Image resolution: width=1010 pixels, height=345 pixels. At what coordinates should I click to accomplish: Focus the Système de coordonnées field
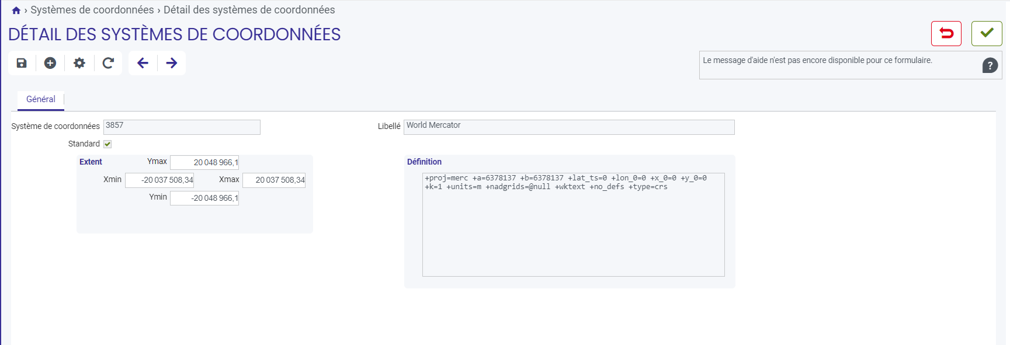182,127
